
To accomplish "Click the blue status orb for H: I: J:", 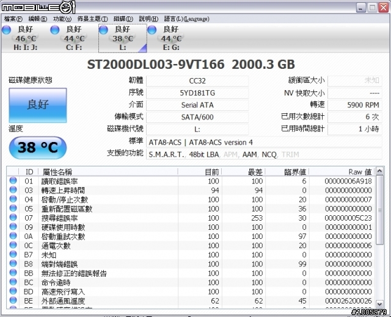I will [7, 30].
